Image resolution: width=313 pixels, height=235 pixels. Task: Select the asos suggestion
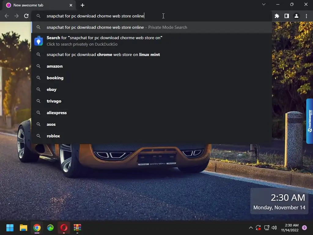click(152, 124)
